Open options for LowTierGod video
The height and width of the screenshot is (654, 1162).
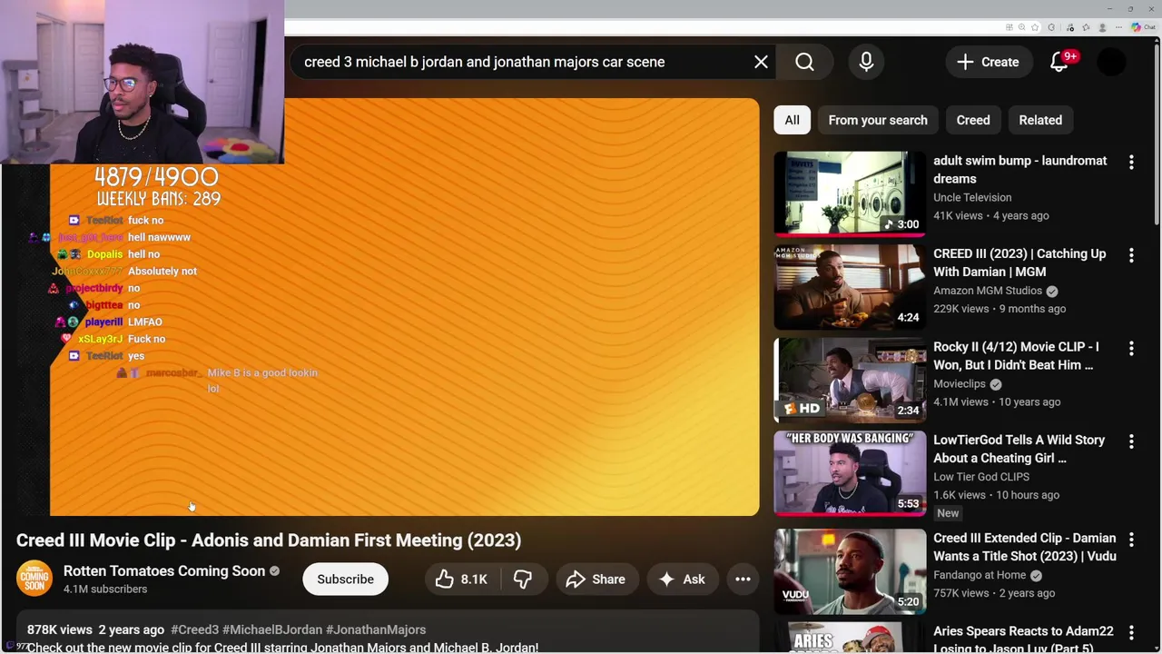coord(1131,441)
